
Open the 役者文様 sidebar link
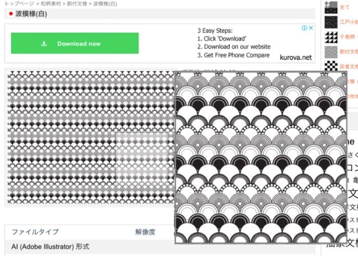pyautogui.click(x=349, y=67)
